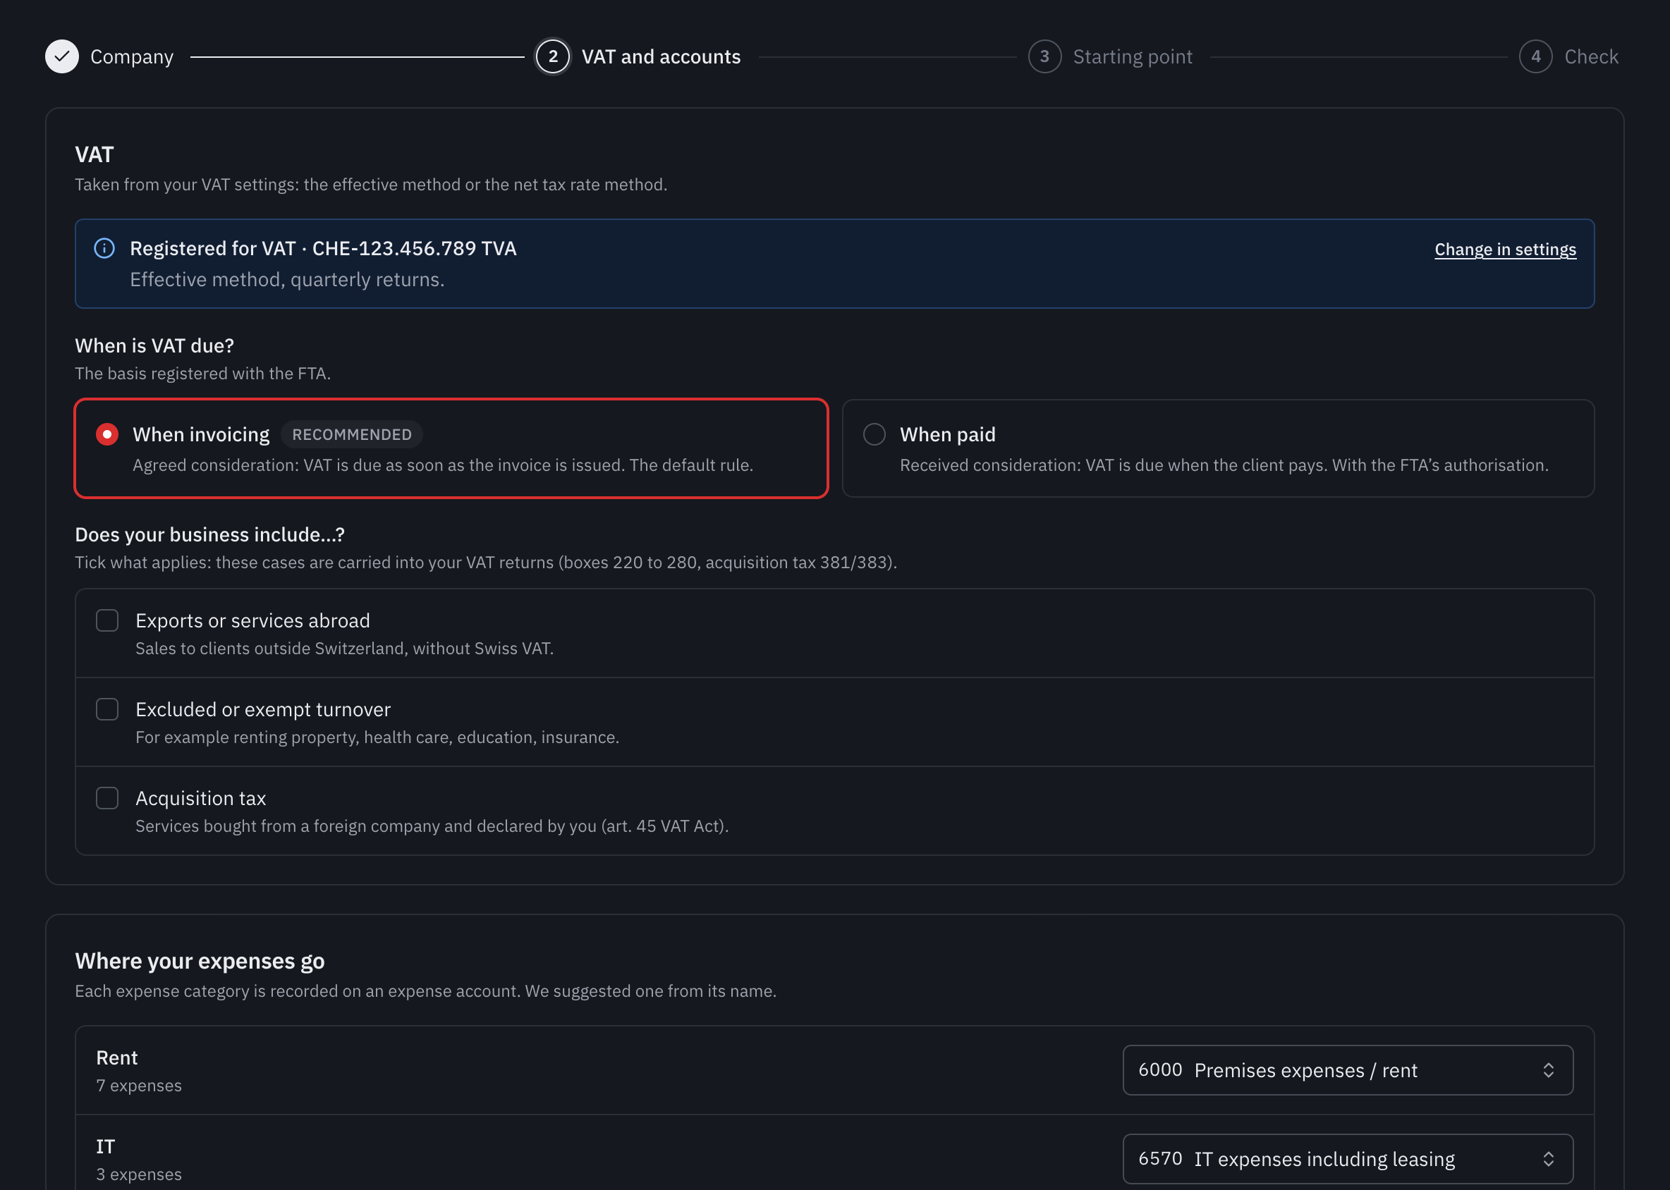Tick Exports or services abroad checkbox
The height and width of the screenshot is (1190, 1670).
107,620
